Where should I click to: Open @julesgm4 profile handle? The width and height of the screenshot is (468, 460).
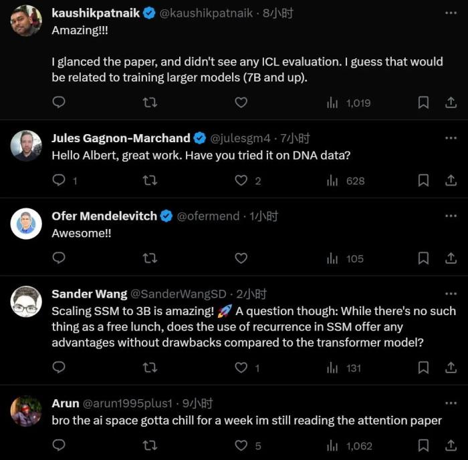240,138
